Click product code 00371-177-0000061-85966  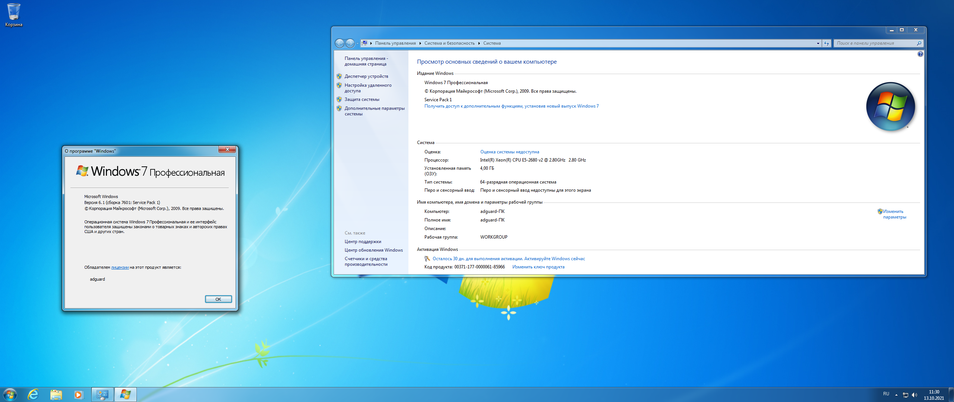pos(479,267)
